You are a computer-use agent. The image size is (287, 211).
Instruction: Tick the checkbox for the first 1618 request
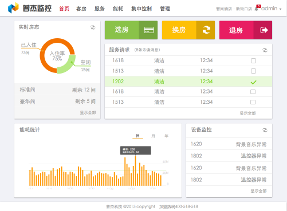[x=253, y=60]
